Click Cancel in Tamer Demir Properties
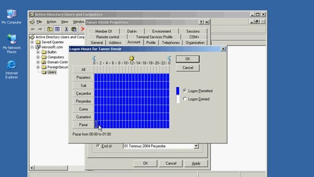This screenshot has height=177, width=314. [x=171, y=163]
